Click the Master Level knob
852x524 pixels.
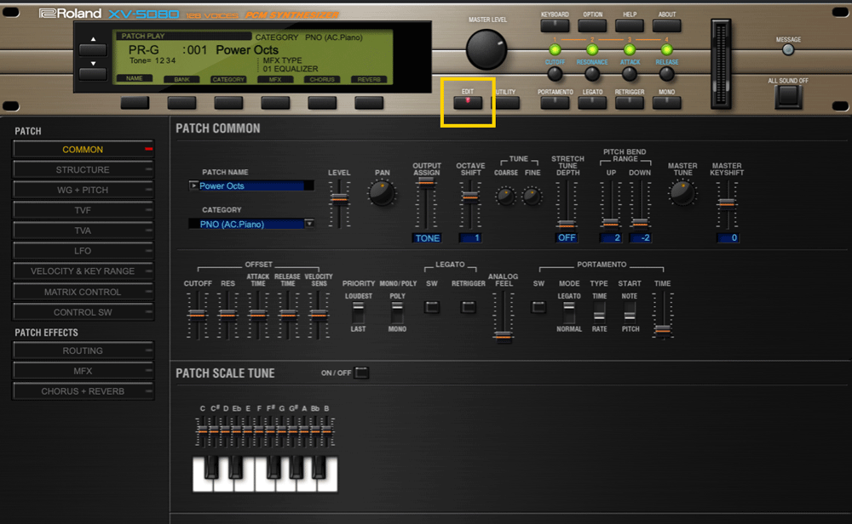[x=486, y=49]
